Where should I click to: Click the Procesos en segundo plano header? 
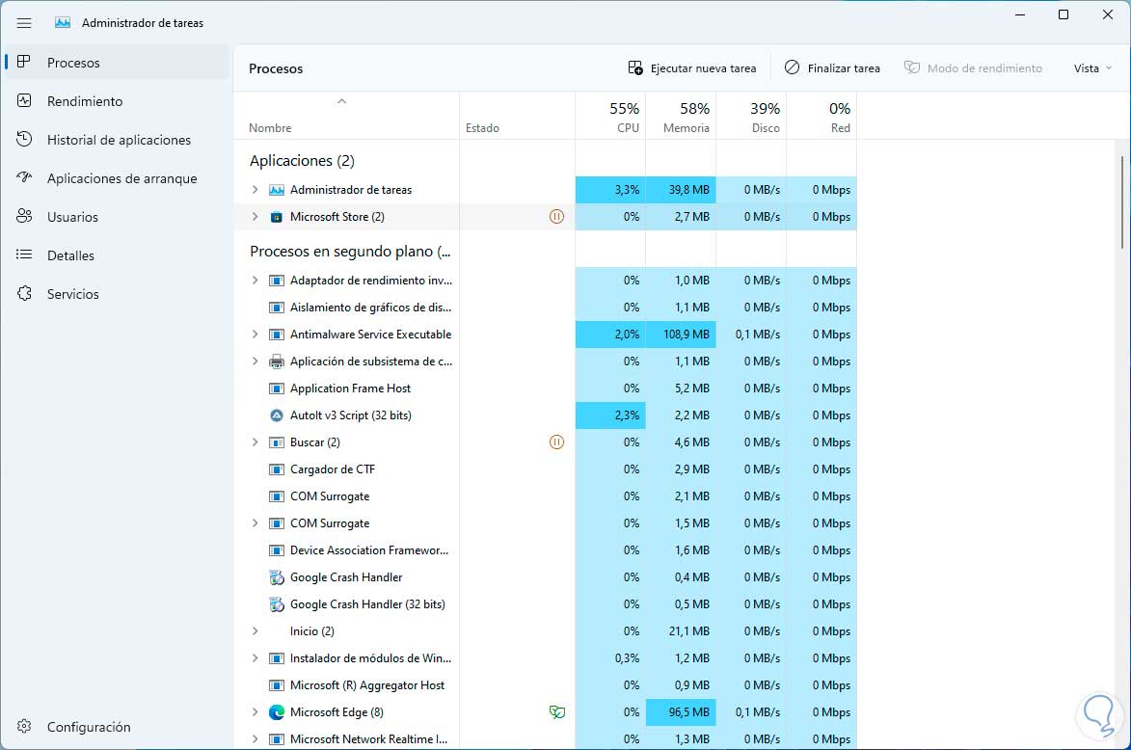point(350,252)
